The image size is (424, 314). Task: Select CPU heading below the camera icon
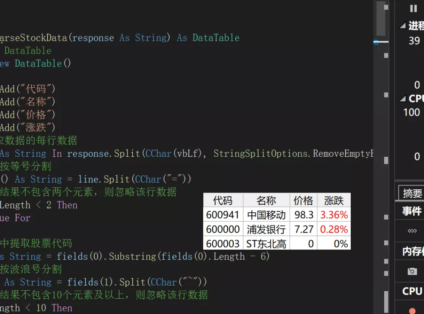click(x=412, y=291)
